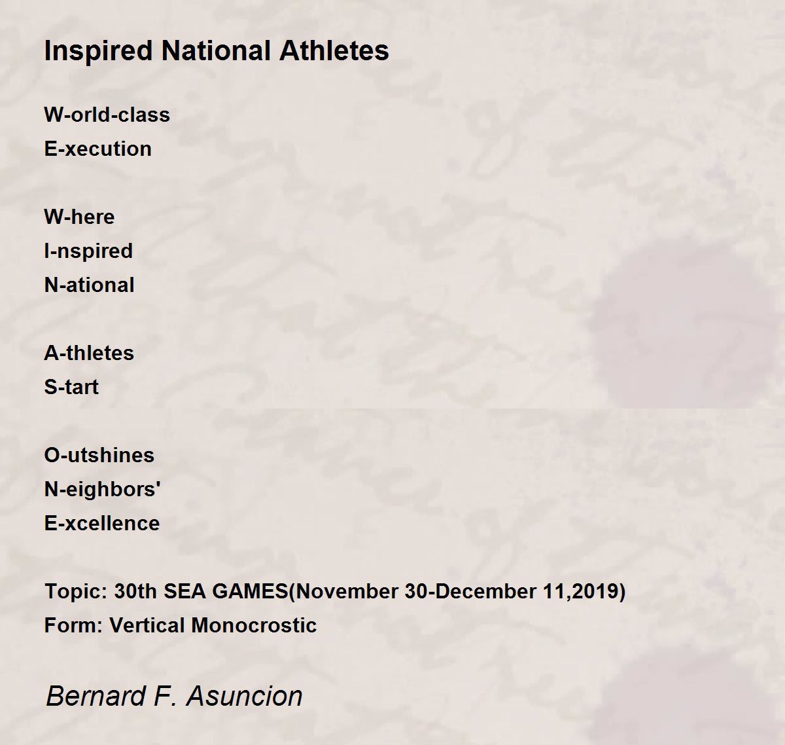Click the hyphenated "I-nspired" poem line
Viewport: 785px width, 745px height.
coord(88,251)
